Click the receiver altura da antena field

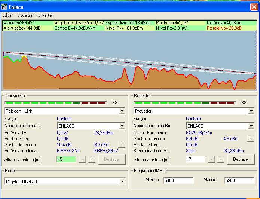pyautogui.click(x=195, y=159)
